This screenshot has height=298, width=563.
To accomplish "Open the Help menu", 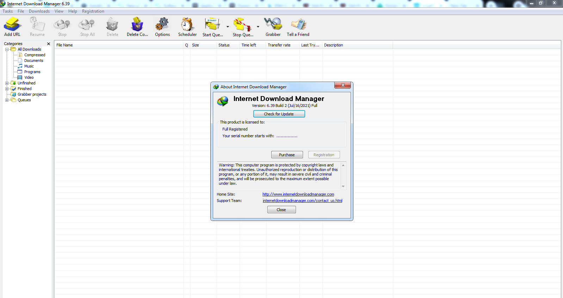I will click(73, 11).
